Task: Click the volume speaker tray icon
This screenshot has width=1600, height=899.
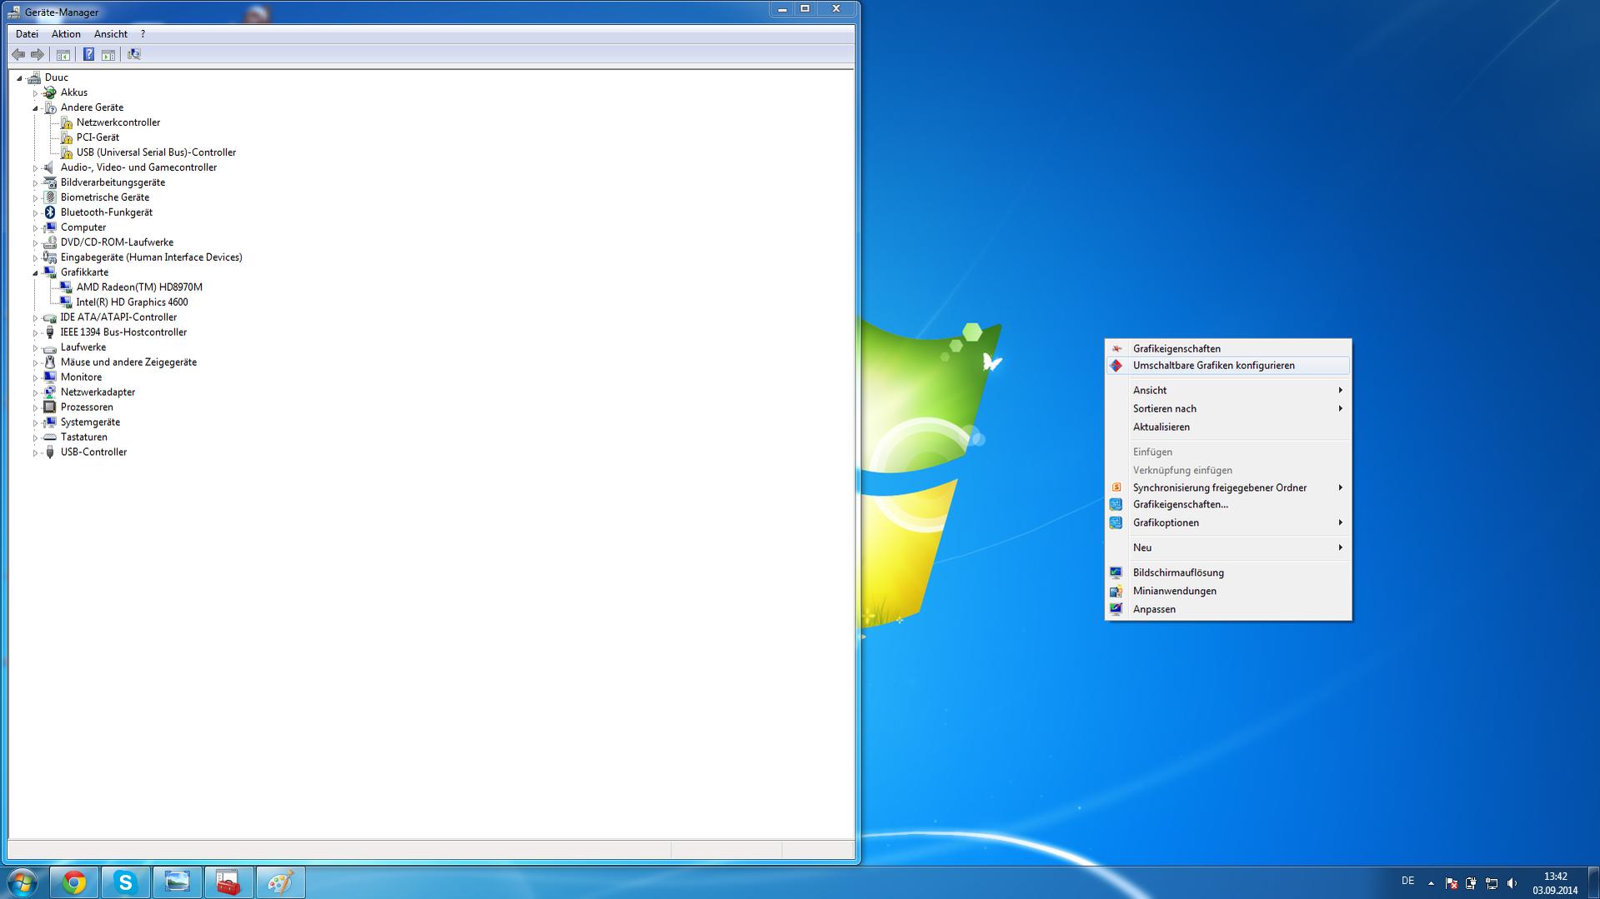Action: point(1512,883)
